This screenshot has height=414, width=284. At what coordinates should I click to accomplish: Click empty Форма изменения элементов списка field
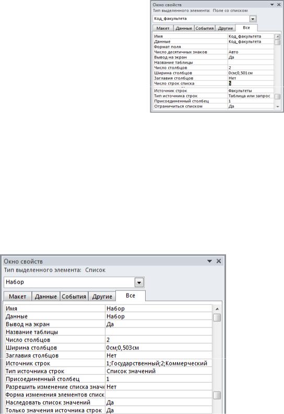[158, 395]
